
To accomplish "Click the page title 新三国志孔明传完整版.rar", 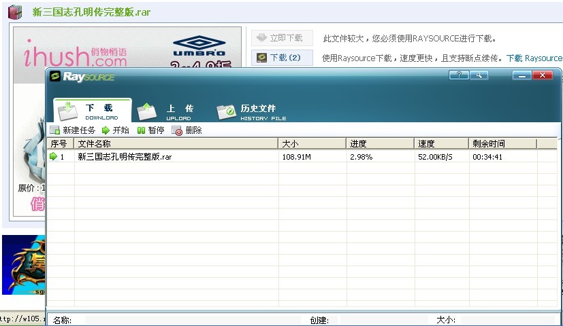I will (91, 12).
